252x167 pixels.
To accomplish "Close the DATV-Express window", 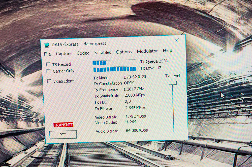I will [177, 40].
